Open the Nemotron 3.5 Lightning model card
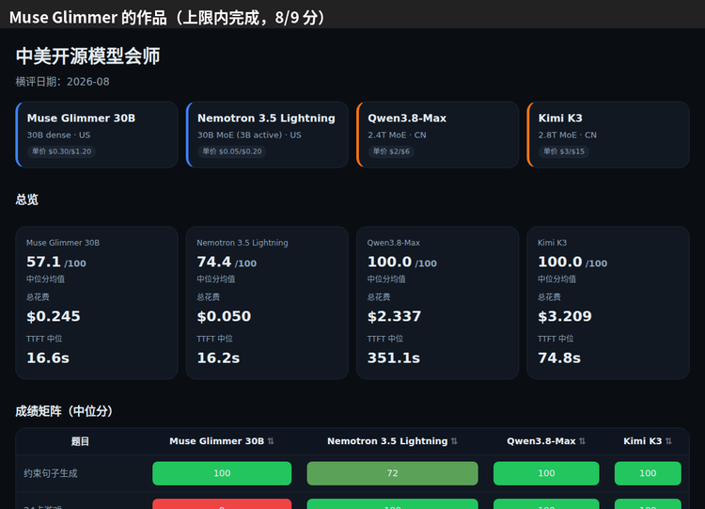This screenshot has height=509, width=705. 267,135
